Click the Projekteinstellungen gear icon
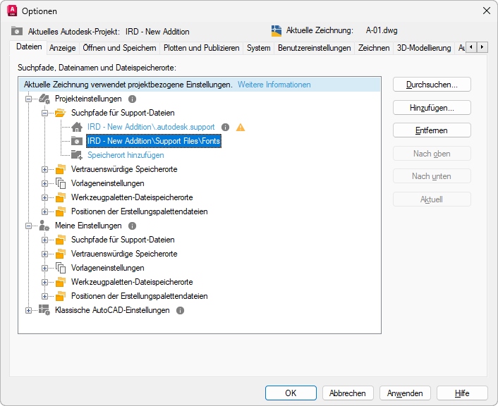The image size is (498, 406). pyautogui.click(x=44, y=99)
